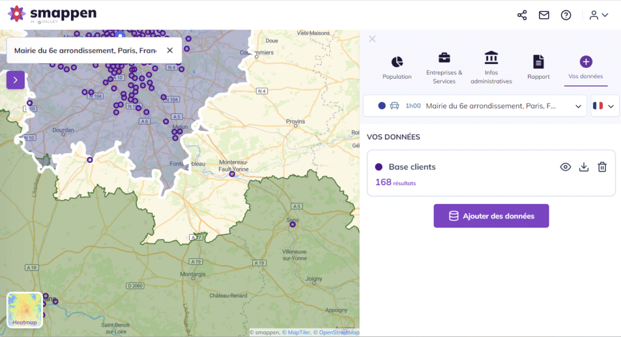
Task: Toggle visibility of Base clients
Action: 566,167
